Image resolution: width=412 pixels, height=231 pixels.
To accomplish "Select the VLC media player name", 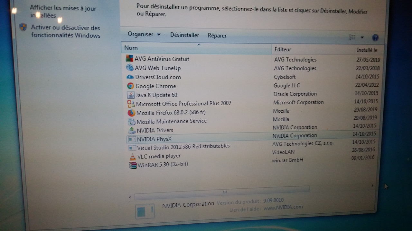I will pos(159,156).
